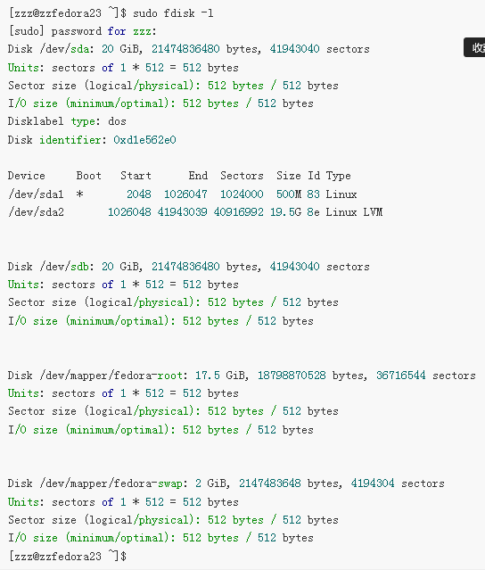Click the /dev/sda2 device entry
This screenshot has height=570, width=485.
[36, 212]
